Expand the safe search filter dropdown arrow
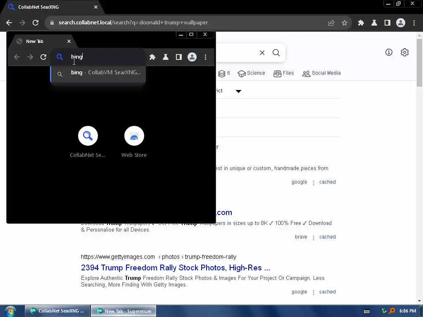 [x=238, y=91]
